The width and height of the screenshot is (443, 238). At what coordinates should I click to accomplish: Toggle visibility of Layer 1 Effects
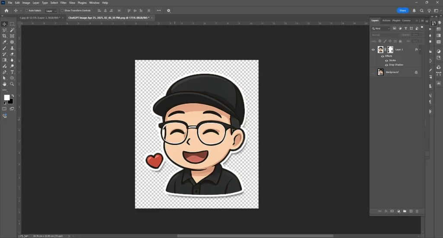pos(382,56)
